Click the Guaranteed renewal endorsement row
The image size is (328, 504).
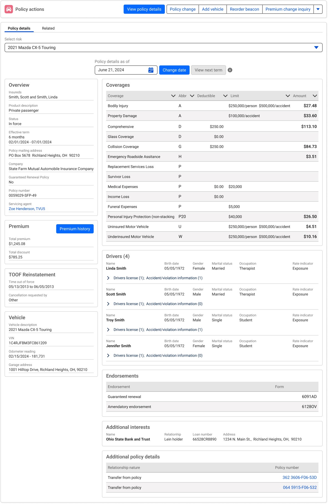[x=212, y=397]
